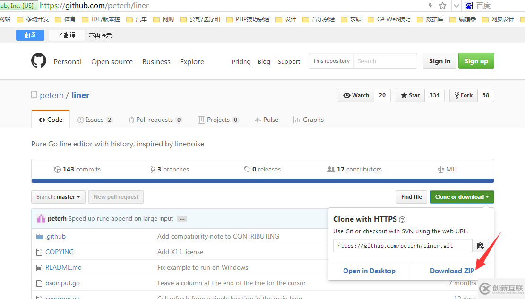Star the liner repository
The height and width of the screenshot is (299, 525).
410,95
